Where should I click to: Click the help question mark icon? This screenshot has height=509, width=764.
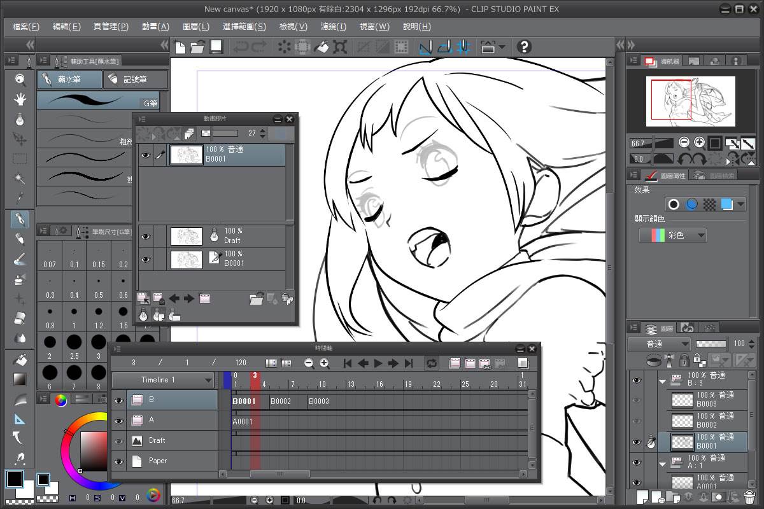(523, 46)
